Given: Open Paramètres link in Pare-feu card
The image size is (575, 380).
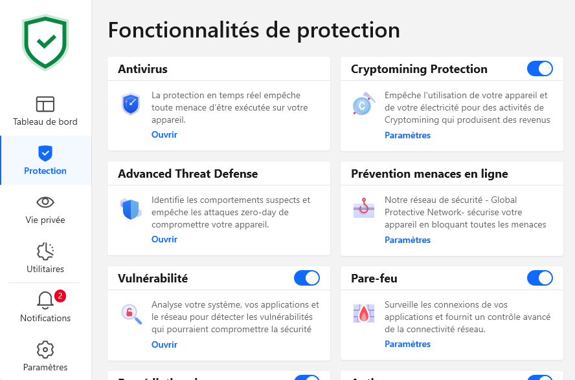Looking at the screenshot, I should pyautogui.click(x=407, y=344).
